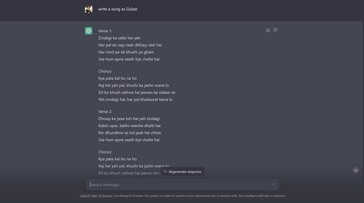Click the line 'Har mod pe ek khushi ya gham'
The height and width of the screenshot is (203, 364).
(127, 52)
